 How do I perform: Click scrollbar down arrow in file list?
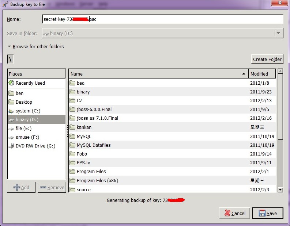pos(280,189)
